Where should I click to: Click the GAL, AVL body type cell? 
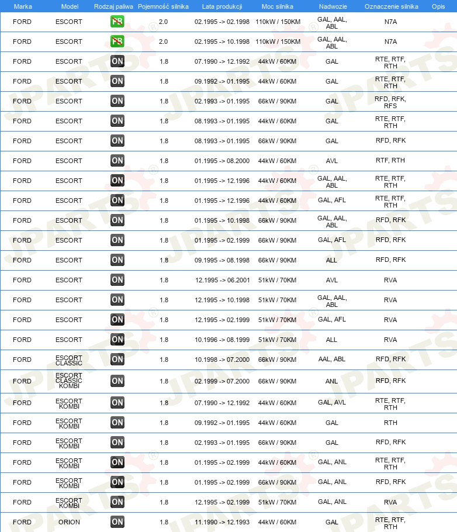coord(332,402)
